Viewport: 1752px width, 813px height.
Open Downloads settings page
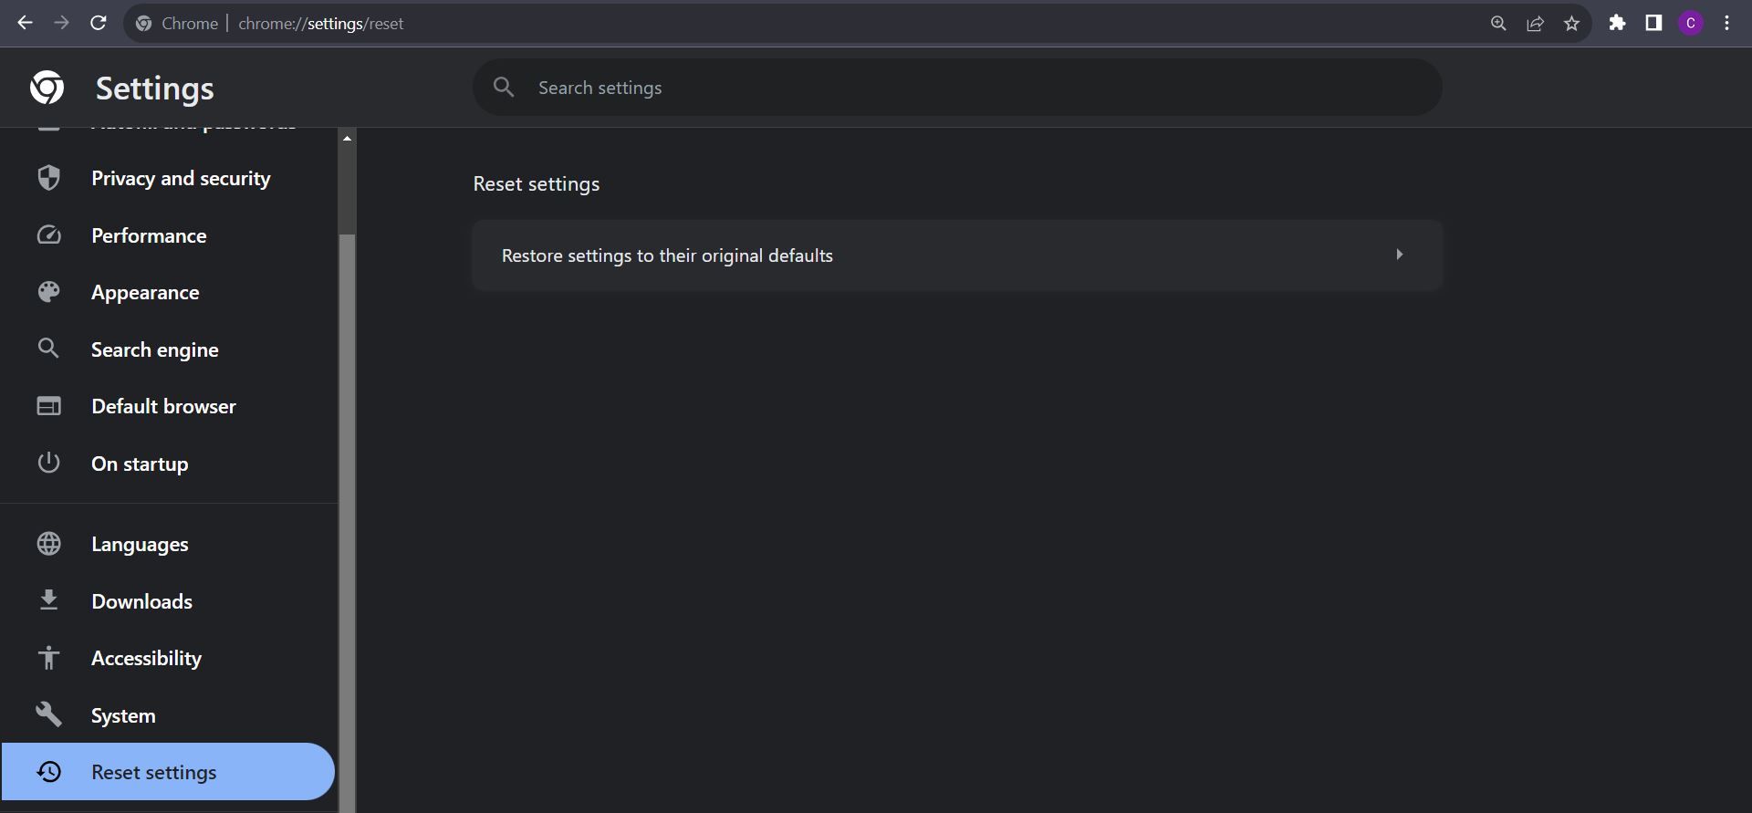click(x=141, y=601)
